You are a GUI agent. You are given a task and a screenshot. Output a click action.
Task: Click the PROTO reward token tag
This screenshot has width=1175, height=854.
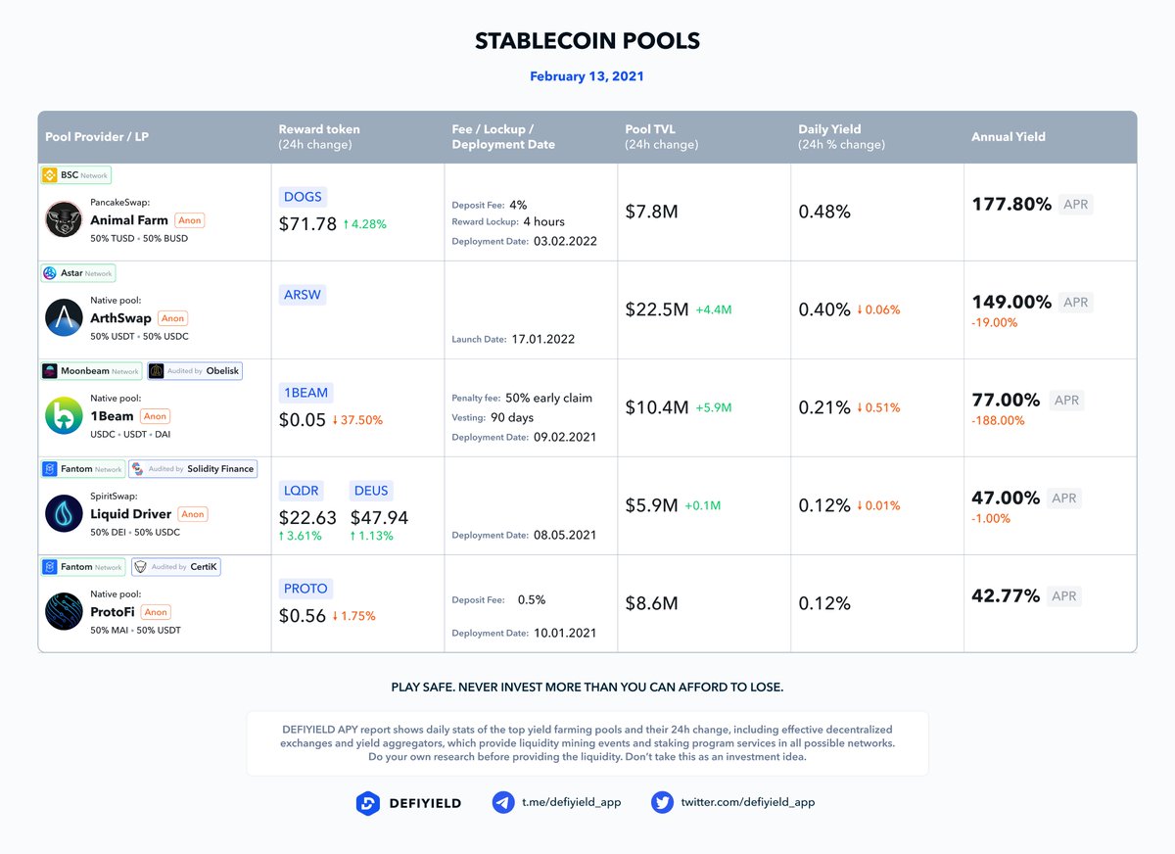[x=306, y=589]
